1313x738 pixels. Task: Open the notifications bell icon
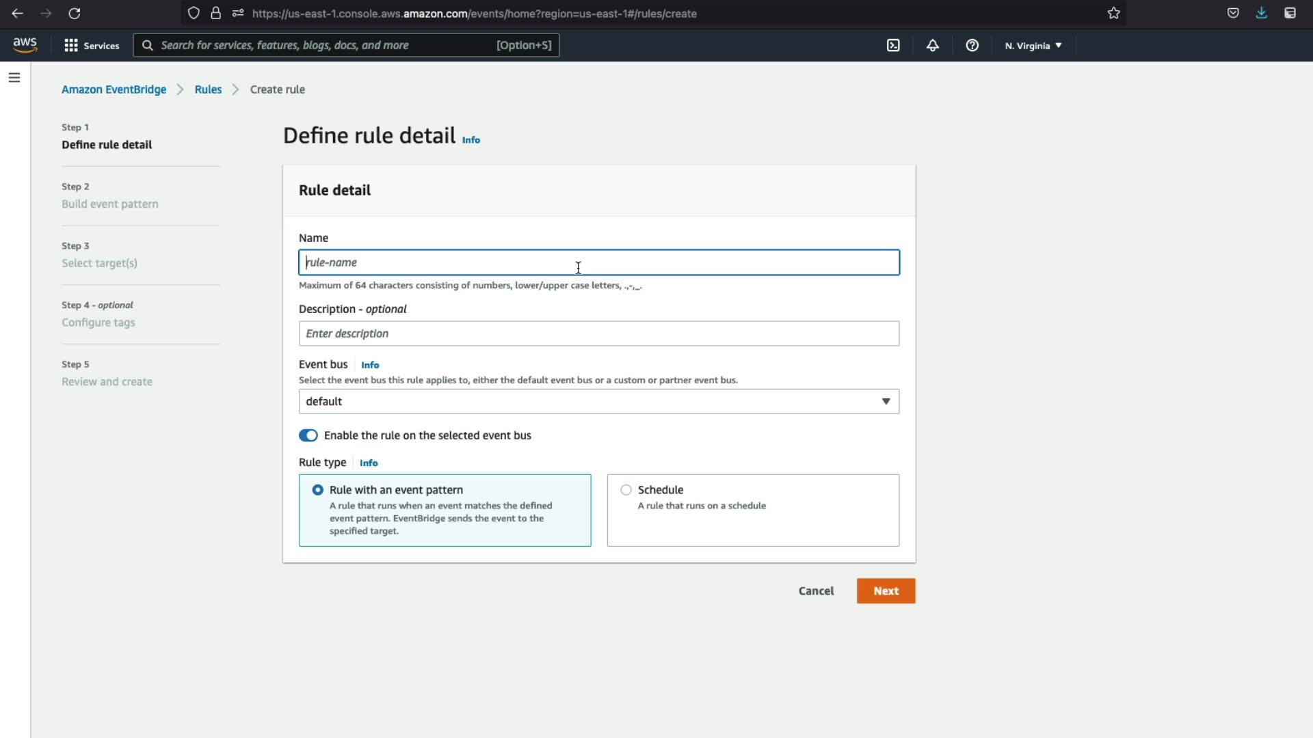tap(933, 45)
